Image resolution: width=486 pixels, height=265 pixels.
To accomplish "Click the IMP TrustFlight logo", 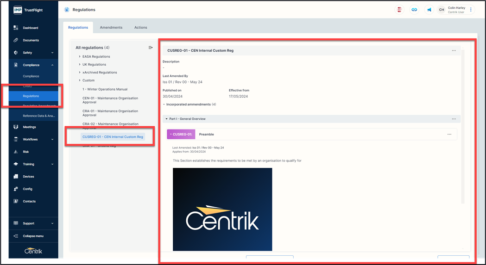I will 28,10.
